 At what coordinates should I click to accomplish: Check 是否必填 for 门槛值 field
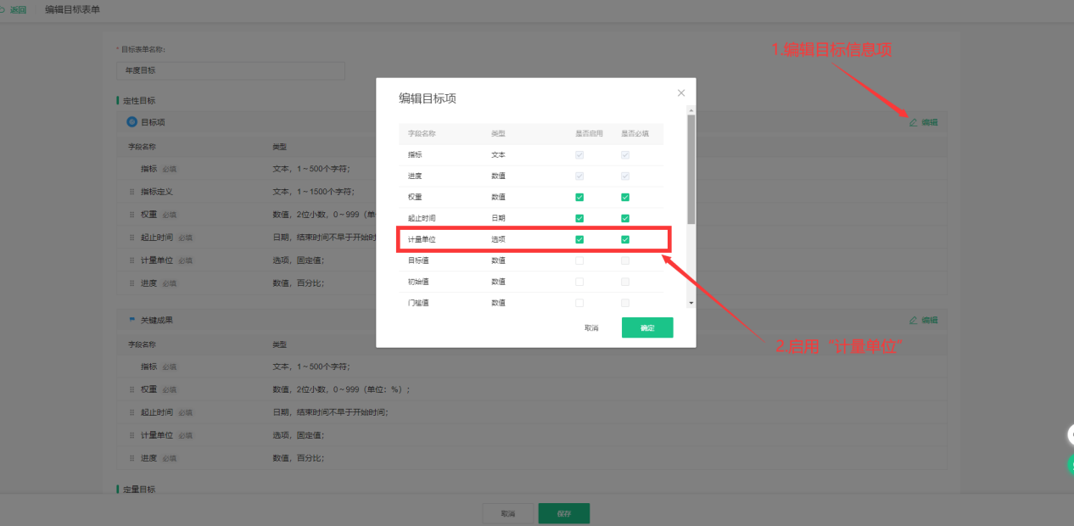625,302
